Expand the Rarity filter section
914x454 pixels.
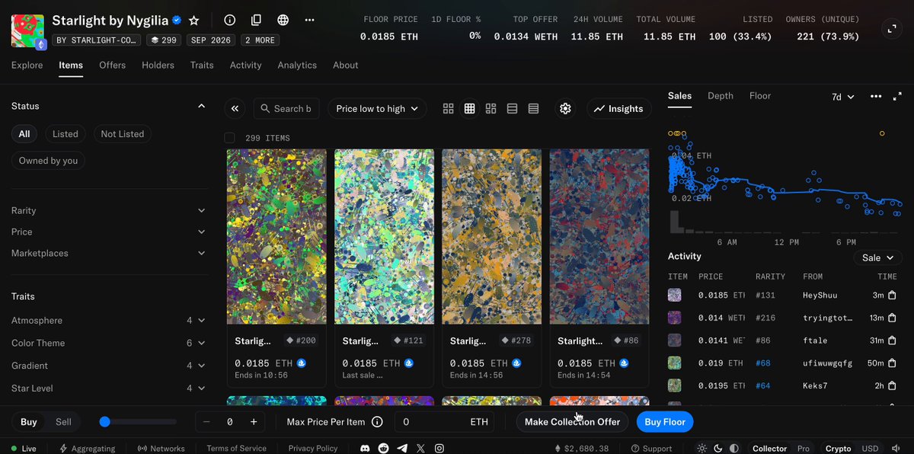(108, 210)
